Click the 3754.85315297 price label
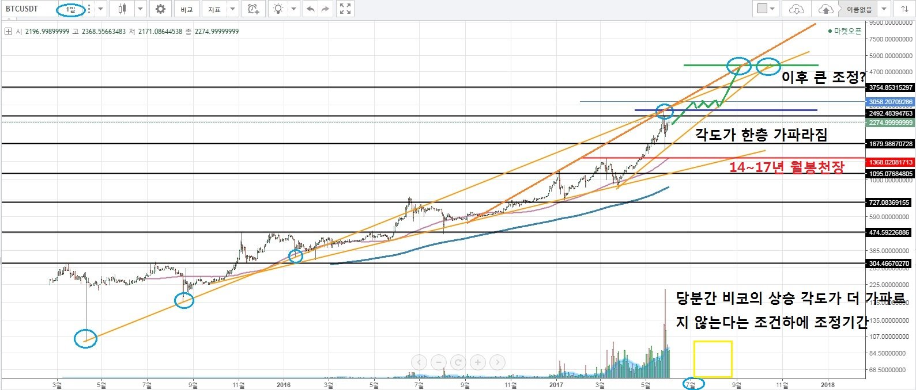Image resolution: width=916 pixels, height=390 pixels. coord(891,87)
